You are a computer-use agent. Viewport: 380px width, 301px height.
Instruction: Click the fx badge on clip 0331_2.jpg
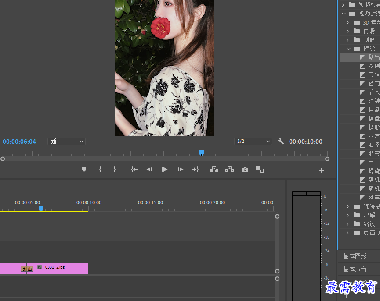point(40,267)
